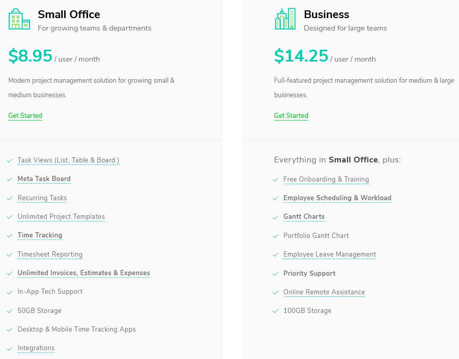This screenshot has height=359, width=459.
Task: Click the checkmark next to Priority Support
Action: pyautogui.click(x=275, y=273)
